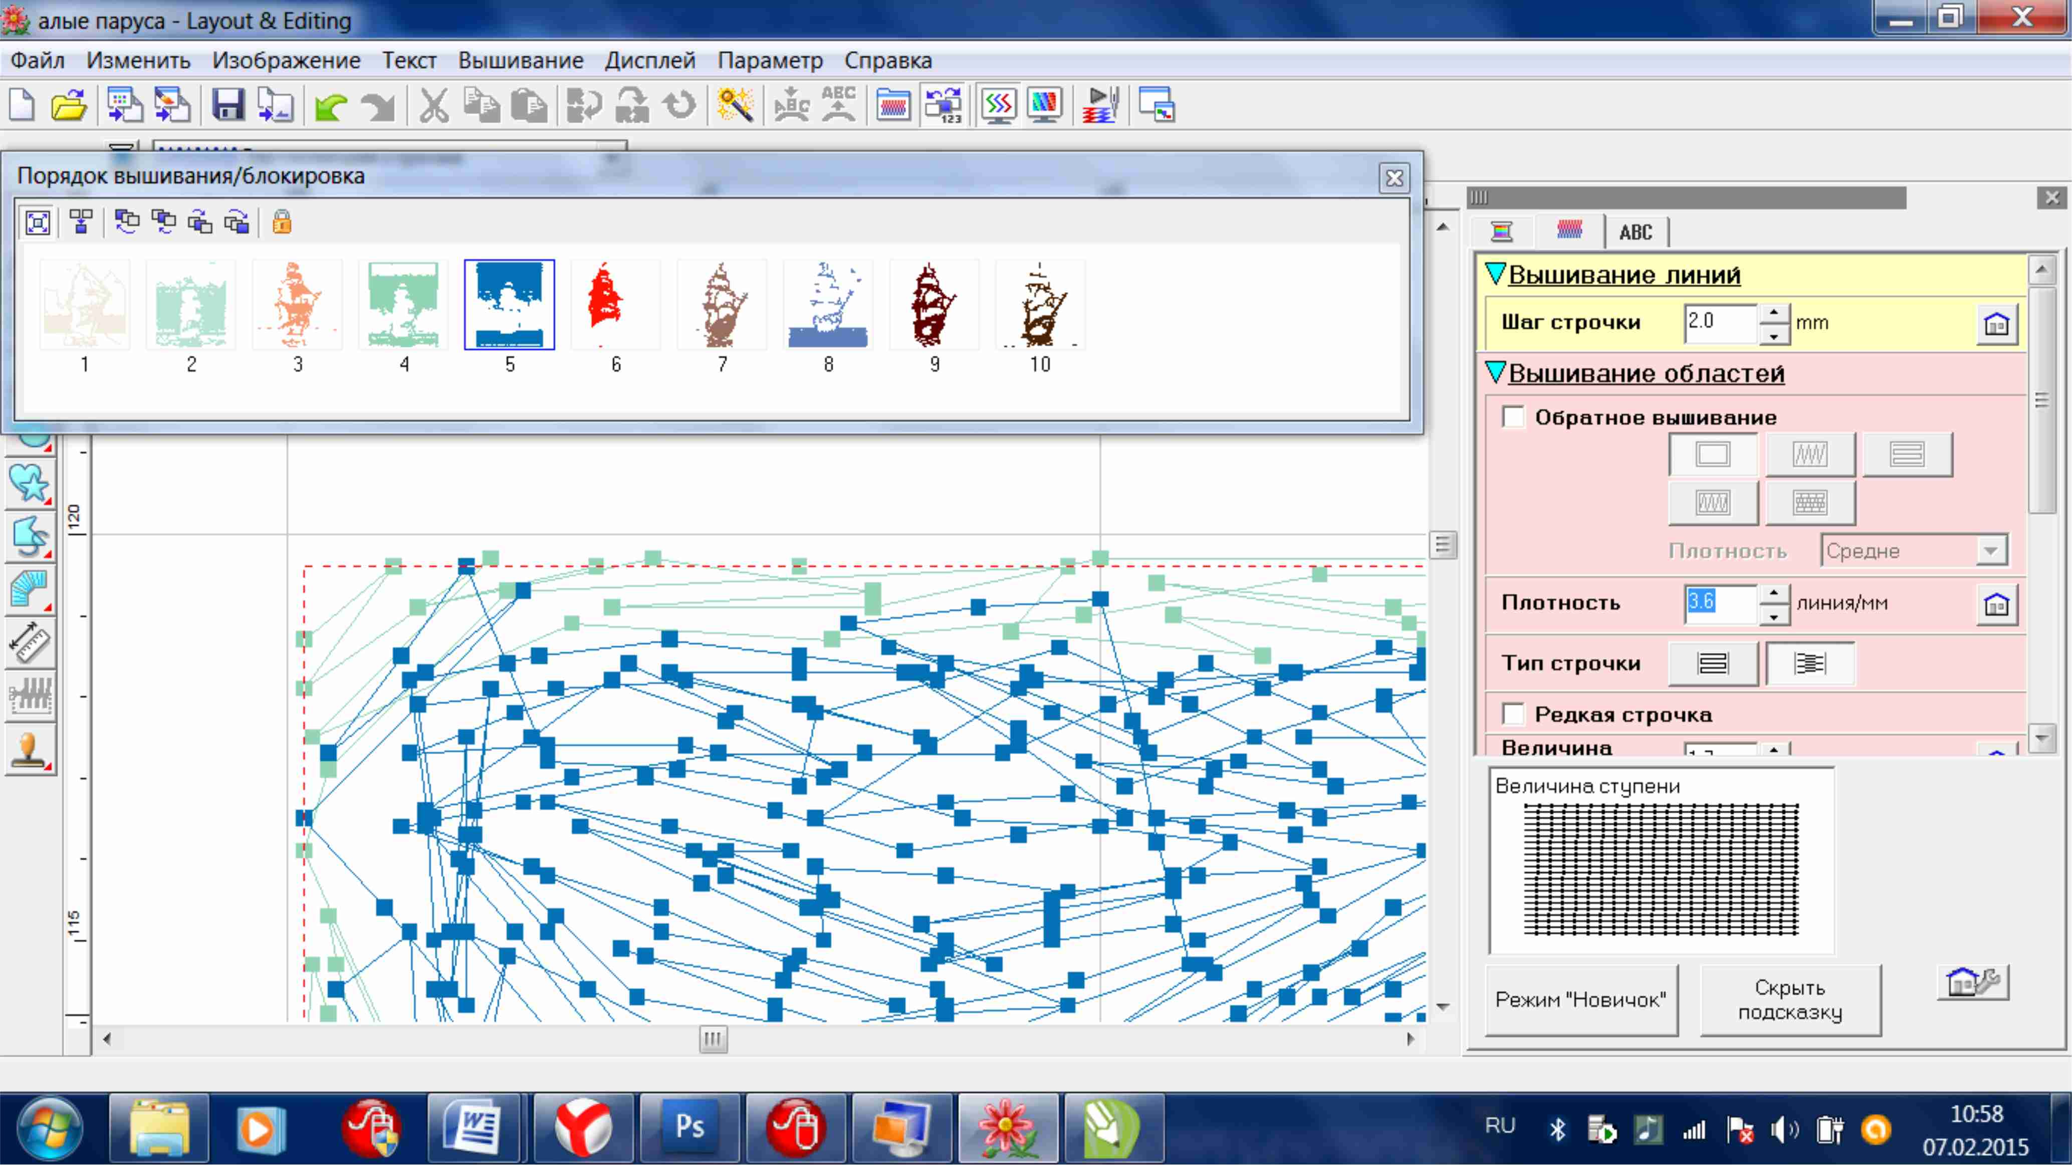
Task: Click the open folder icon
Action: click(x=68, y=105)
